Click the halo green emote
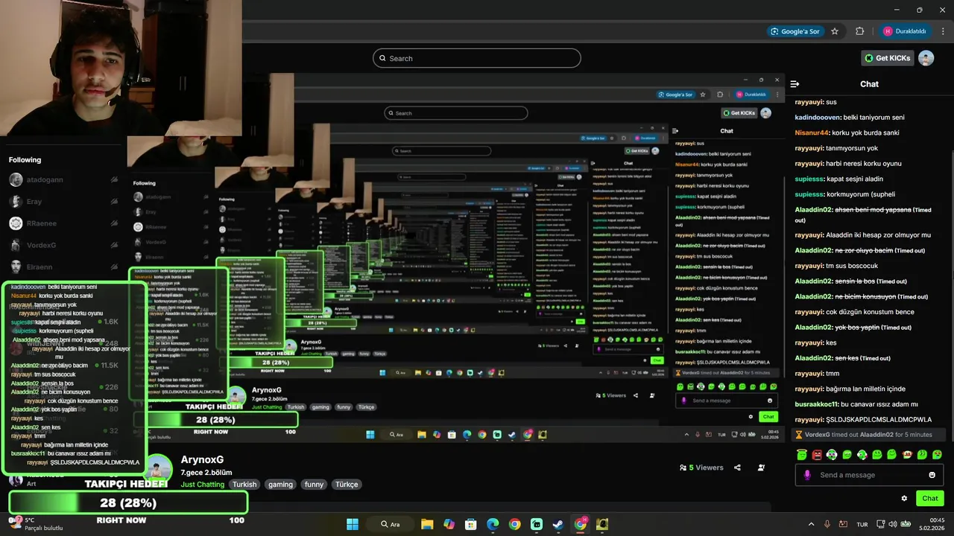Image resolution: width=954 pixels, height=536 pixels. point(802,454)
